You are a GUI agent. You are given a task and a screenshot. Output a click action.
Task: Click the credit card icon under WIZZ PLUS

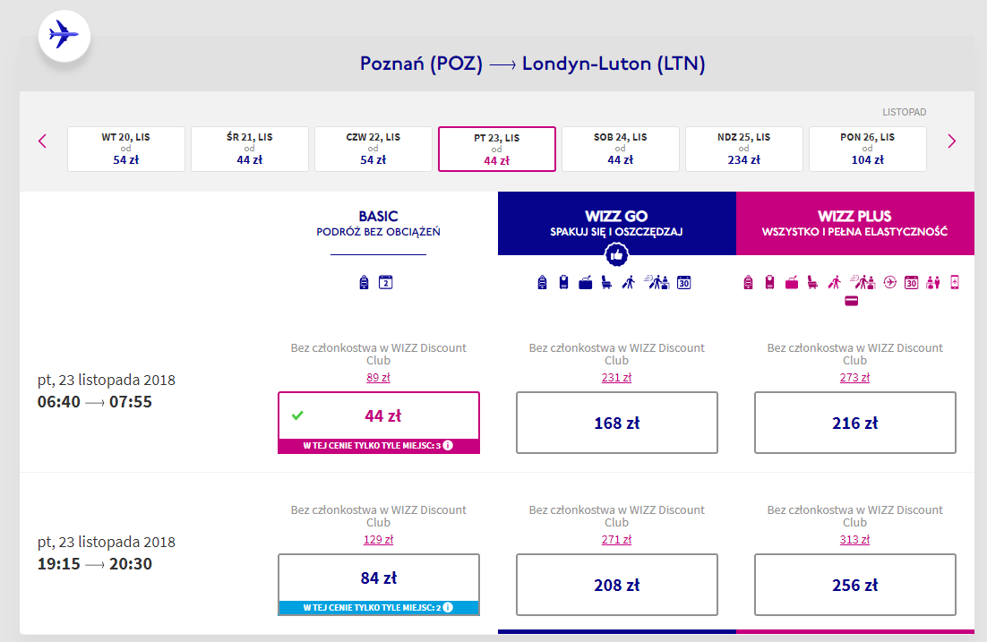click(x=851, y=302)
